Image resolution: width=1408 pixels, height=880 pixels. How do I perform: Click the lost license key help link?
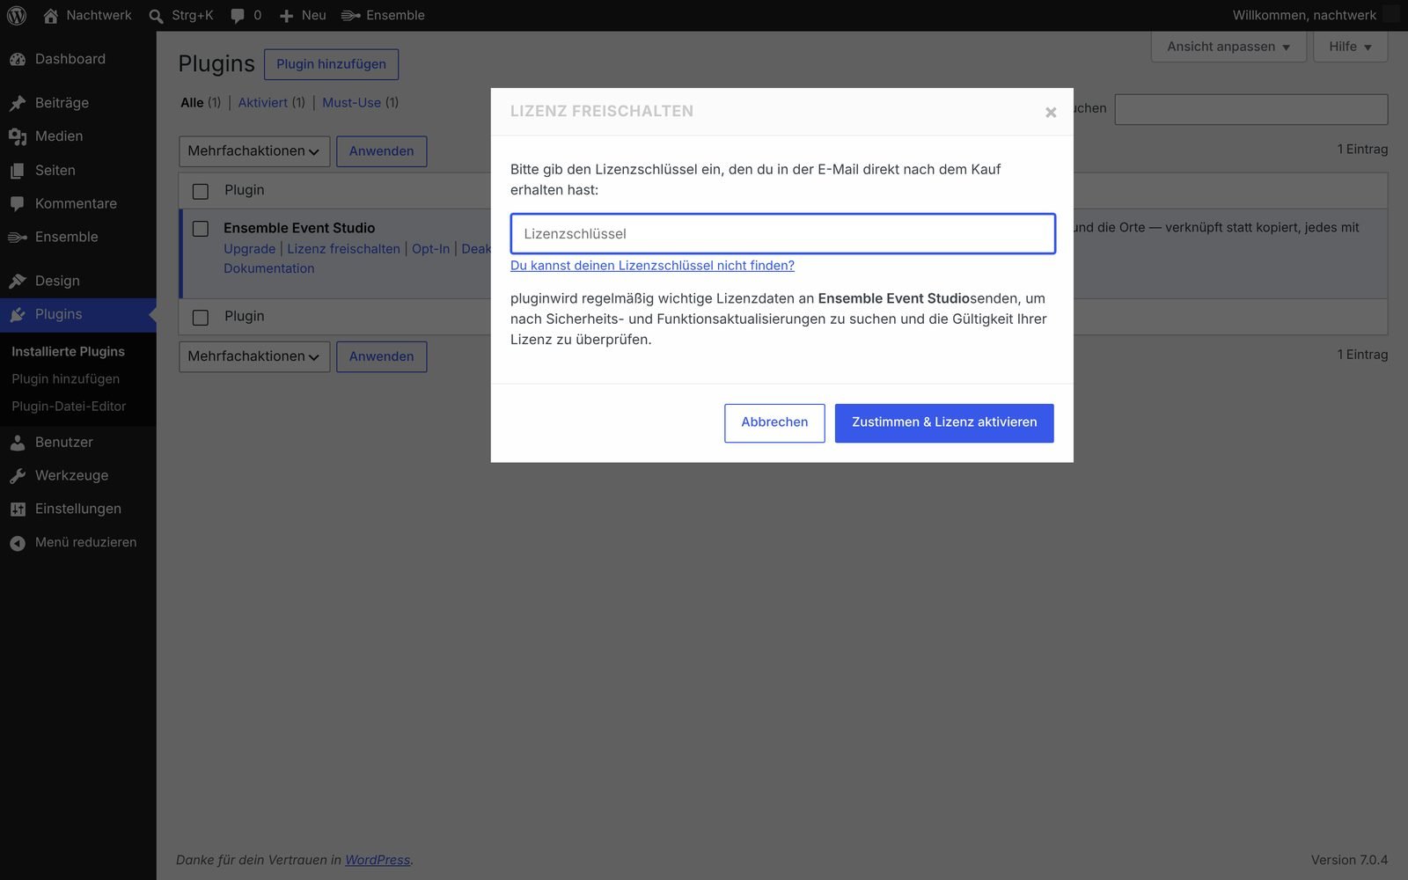tap(652, 265)
